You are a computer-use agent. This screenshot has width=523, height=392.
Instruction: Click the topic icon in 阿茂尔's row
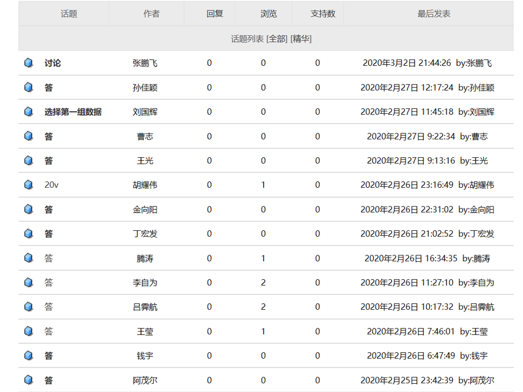tap(28, 380)
